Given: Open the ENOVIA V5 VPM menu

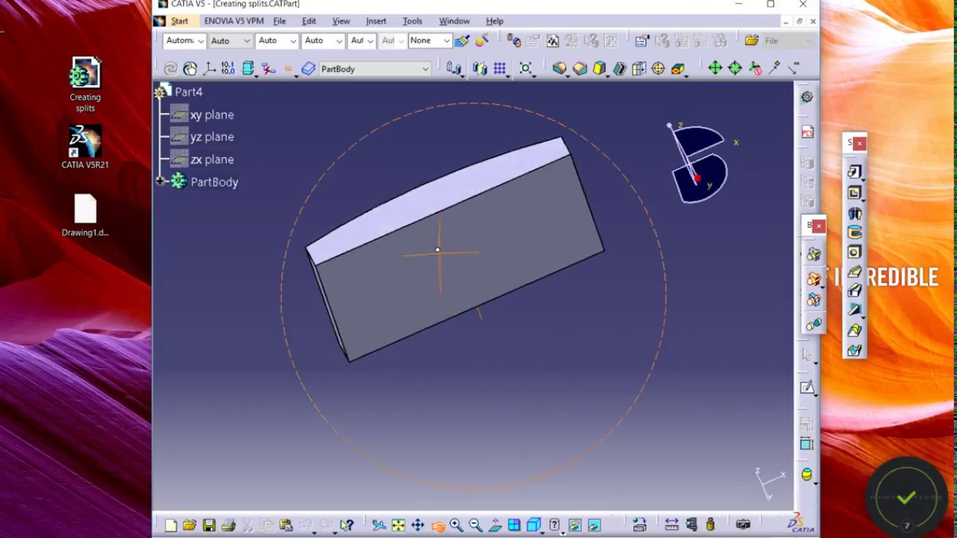Looking at the screenshot, I should coord(234,21).
